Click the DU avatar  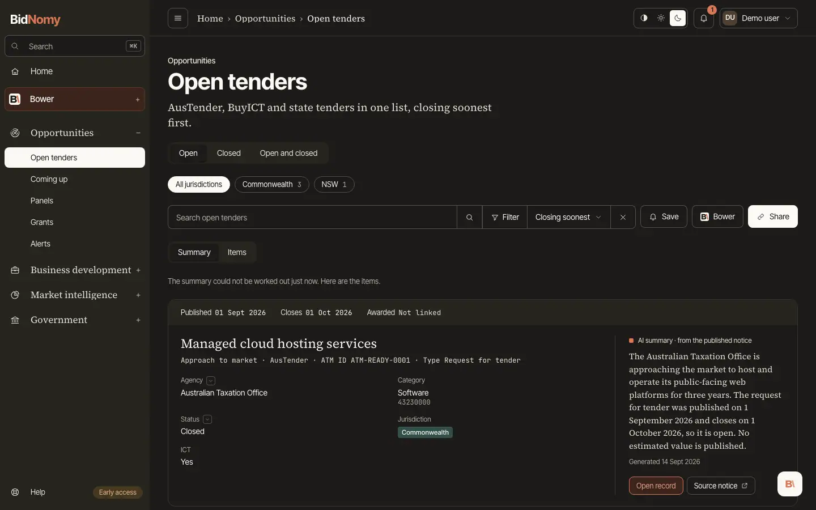(x=730, y=18)
